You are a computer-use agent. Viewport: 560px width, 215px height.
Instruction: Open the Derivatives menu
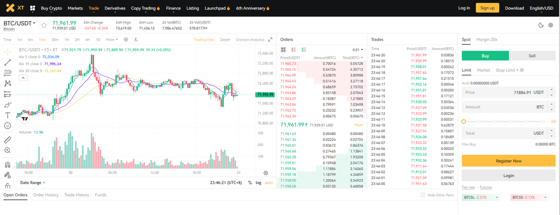point(115,8)
